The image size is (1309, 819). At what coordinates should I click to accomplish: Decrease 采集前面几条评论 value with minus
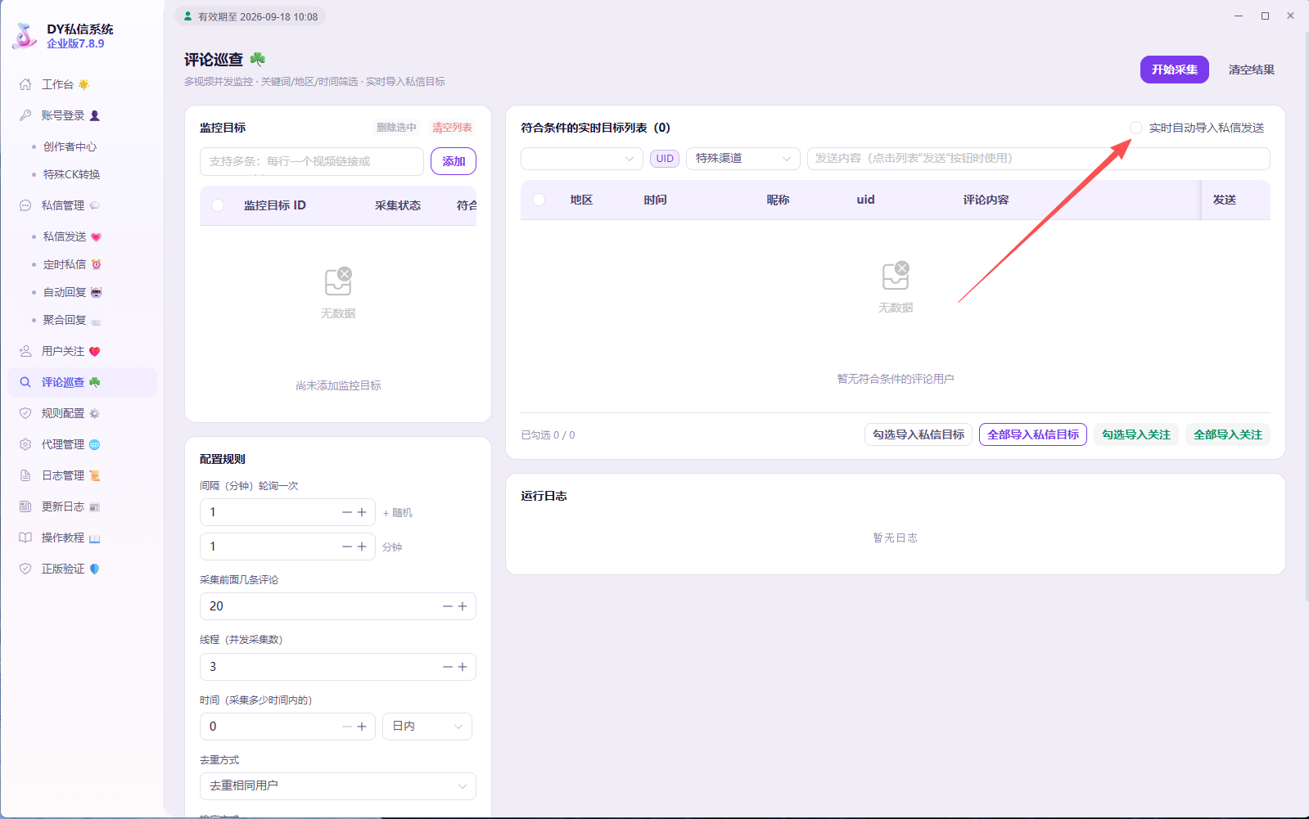tap(448, 606)
